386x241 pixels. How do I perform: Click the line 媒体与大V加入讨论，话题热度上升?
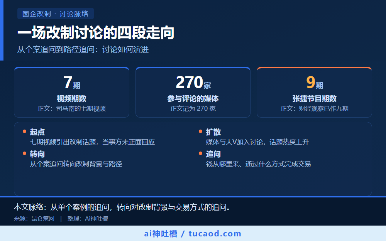tap(257, 142)
